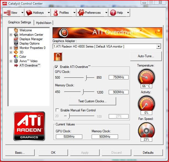The image size is (169, 162).
Task: Click the Discard button
Action: [x=116, y=153]
